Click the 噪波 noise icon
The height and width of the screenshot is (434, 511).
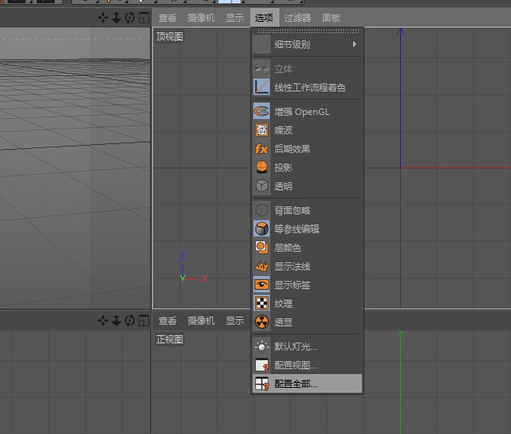[x=262, y=130]
